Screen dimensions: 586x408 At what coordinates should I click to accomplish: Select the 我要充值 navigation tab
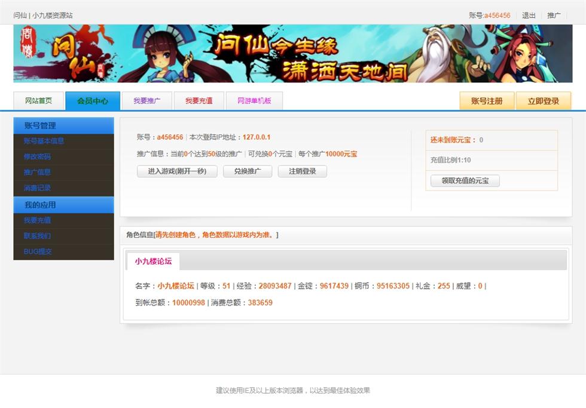click(199, 101)
